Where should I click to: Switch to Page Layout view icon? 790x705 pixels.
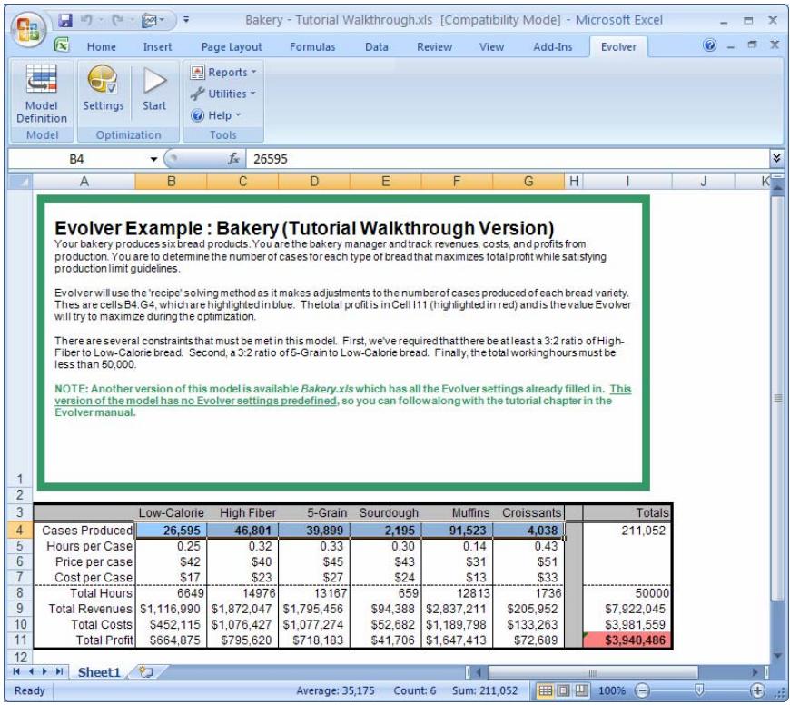pos(563,690)
